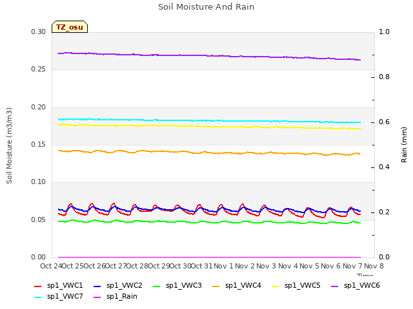The height and width of the screenshot is (309, 413).
Task: Click the 0.0 rain axis tick label
Action: [x=384, y=257]
